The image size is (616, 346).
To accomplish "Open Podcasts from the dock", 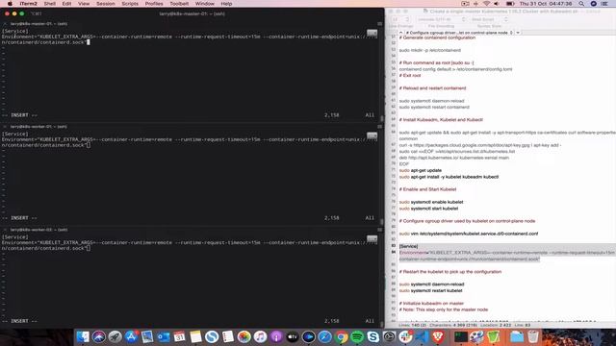I will click(x=276, y=336).
